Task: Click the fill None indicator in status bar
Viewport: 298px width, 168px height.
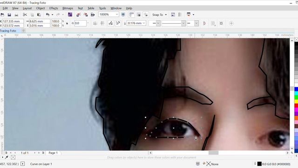Action: click(212, 164)
